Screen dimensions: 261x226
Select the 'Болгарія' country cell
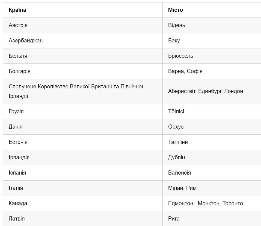tap(19, 71)
